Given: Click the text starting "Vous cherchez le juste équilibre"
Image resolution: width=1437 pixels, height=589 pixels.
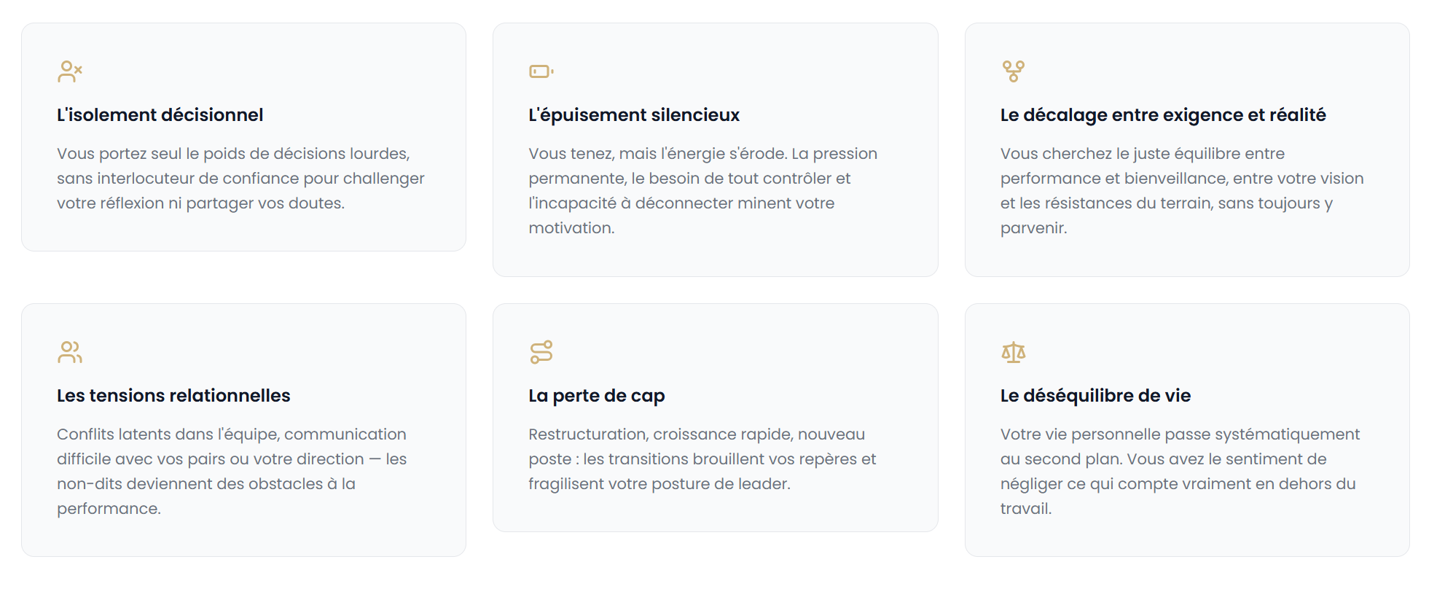Looking at the screenshot, I should 1181,179.
